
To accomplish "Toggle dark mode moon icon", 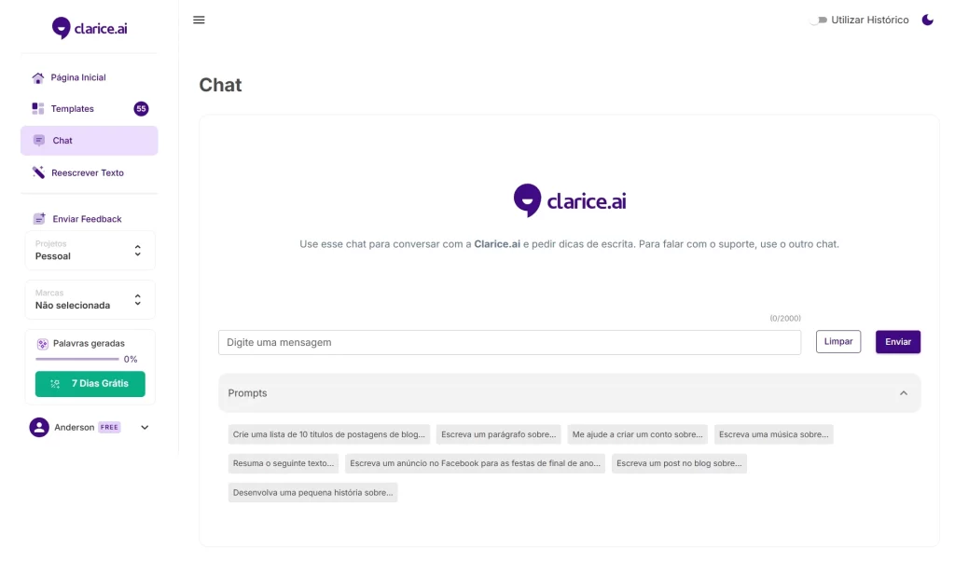I will tap(927, 20).
